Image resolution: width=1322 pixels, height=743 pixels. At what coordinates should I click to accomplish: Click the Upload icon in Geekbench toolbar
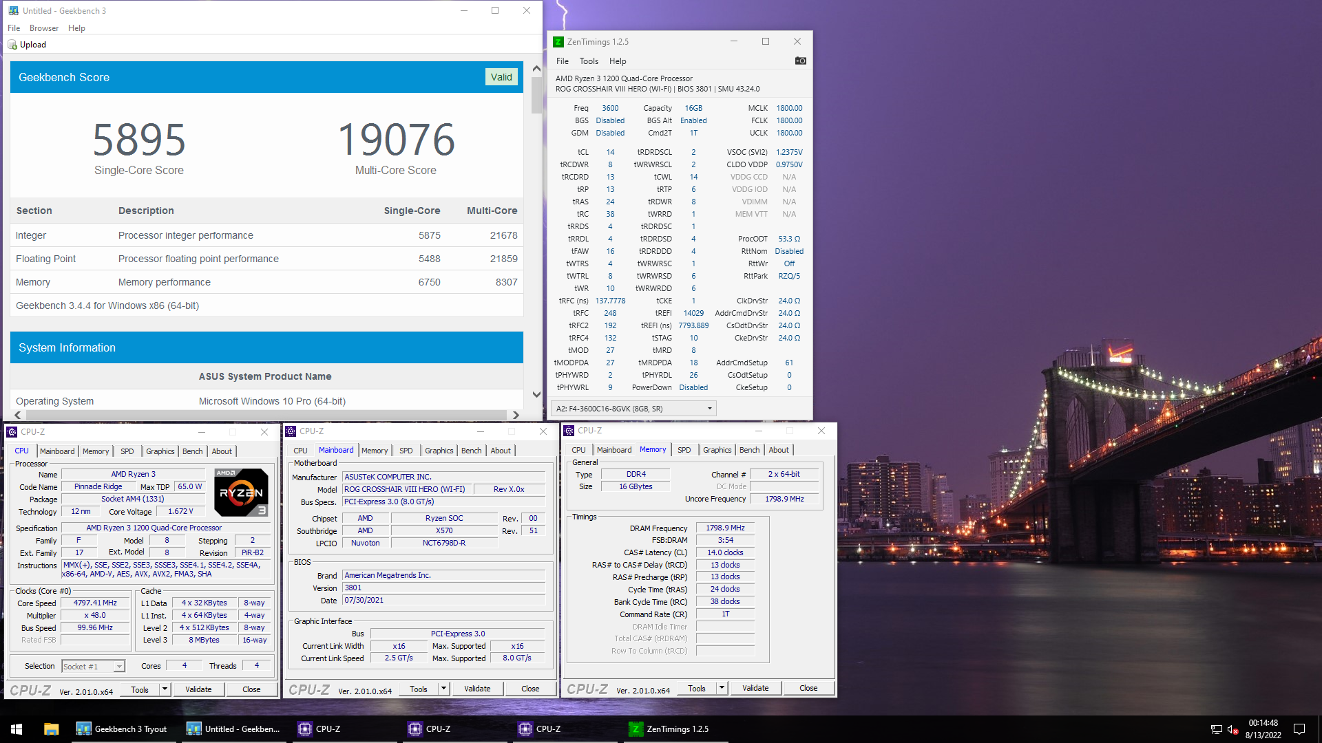(12, 45)
